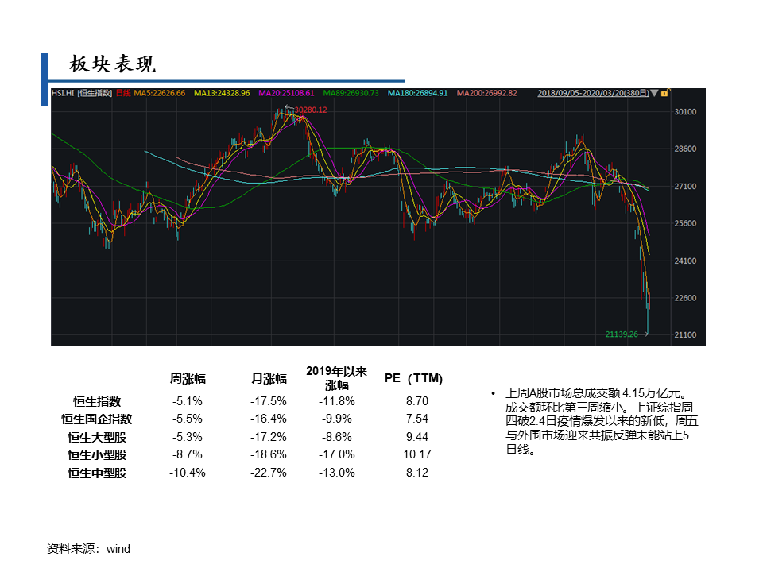Click the 24100 price axis label
This screenshot has width=763, height=572.
pos(685,261)
